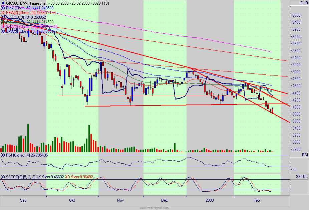Click the chart symbol icon before 846900 DAX

[3, 3]
